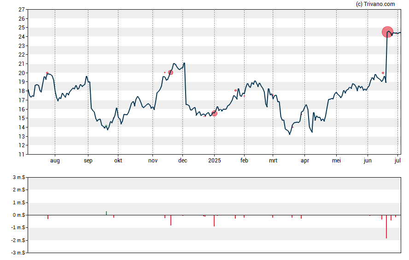The image size is (409, 260).
Task: Click the small red dot above aug
Action: coord(47,73)
